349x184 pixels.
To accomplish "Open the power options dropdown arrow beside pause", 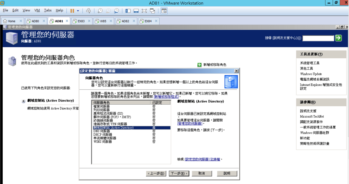I will point(78,11).
